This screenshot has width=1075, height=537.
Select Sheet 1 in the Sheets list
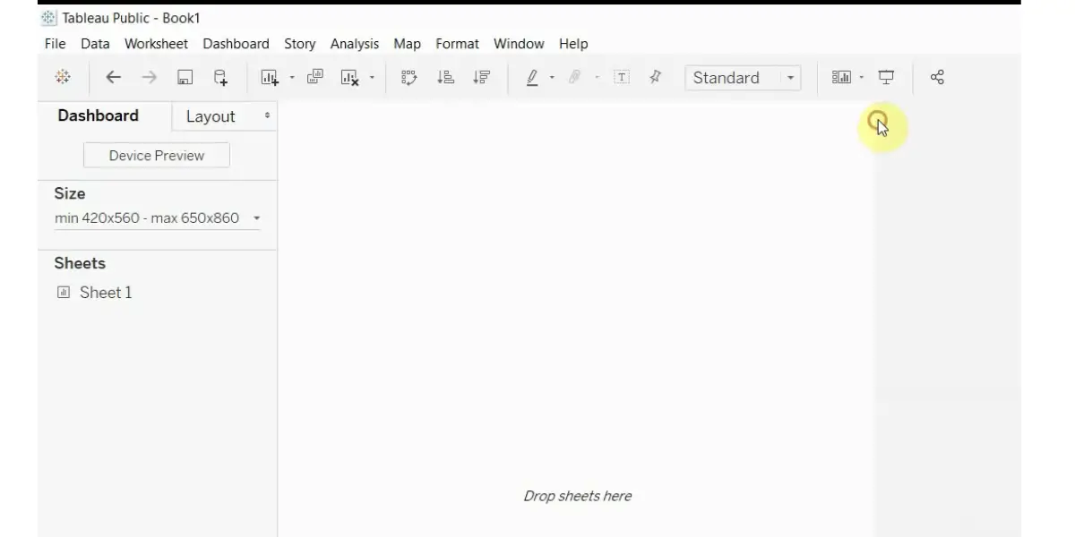point(106,292)
